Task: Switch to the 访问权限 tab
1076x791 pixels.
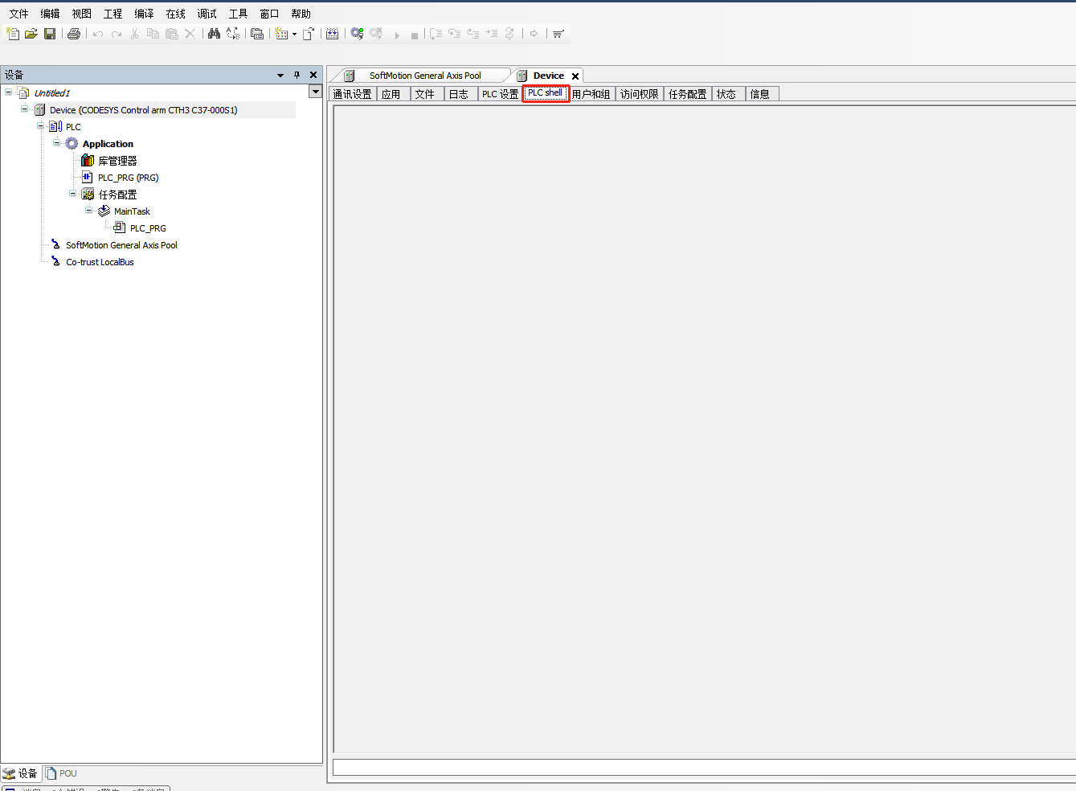Action: (x=640, y=94)
